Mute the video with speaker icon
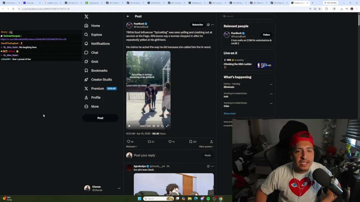 point(154,126)
